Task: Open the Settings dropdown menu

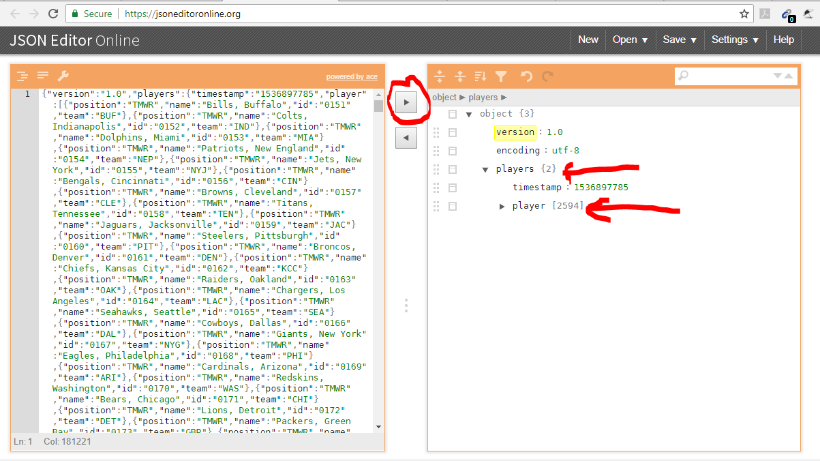Action: 733,40
